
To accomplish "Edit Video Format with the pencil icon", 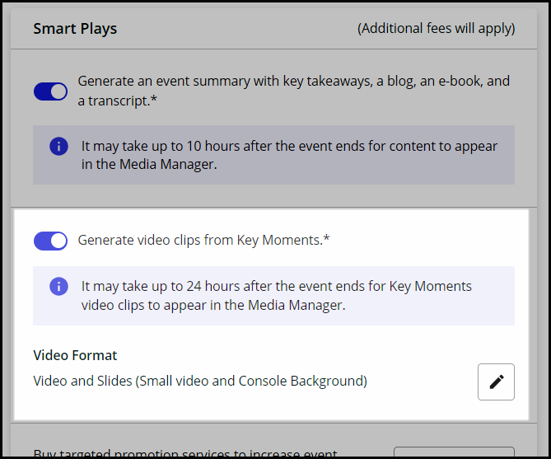I will click(x=496, y=382).
